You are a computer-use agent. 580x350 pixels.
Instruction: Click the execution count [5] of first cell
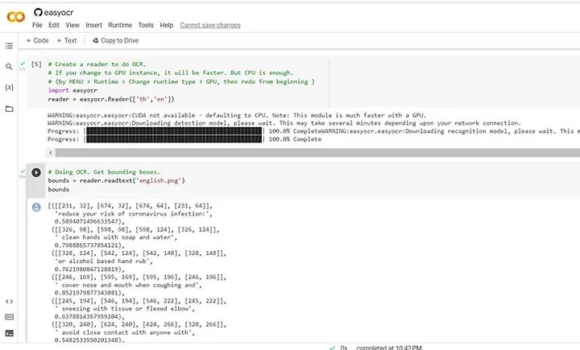(36, 64)
